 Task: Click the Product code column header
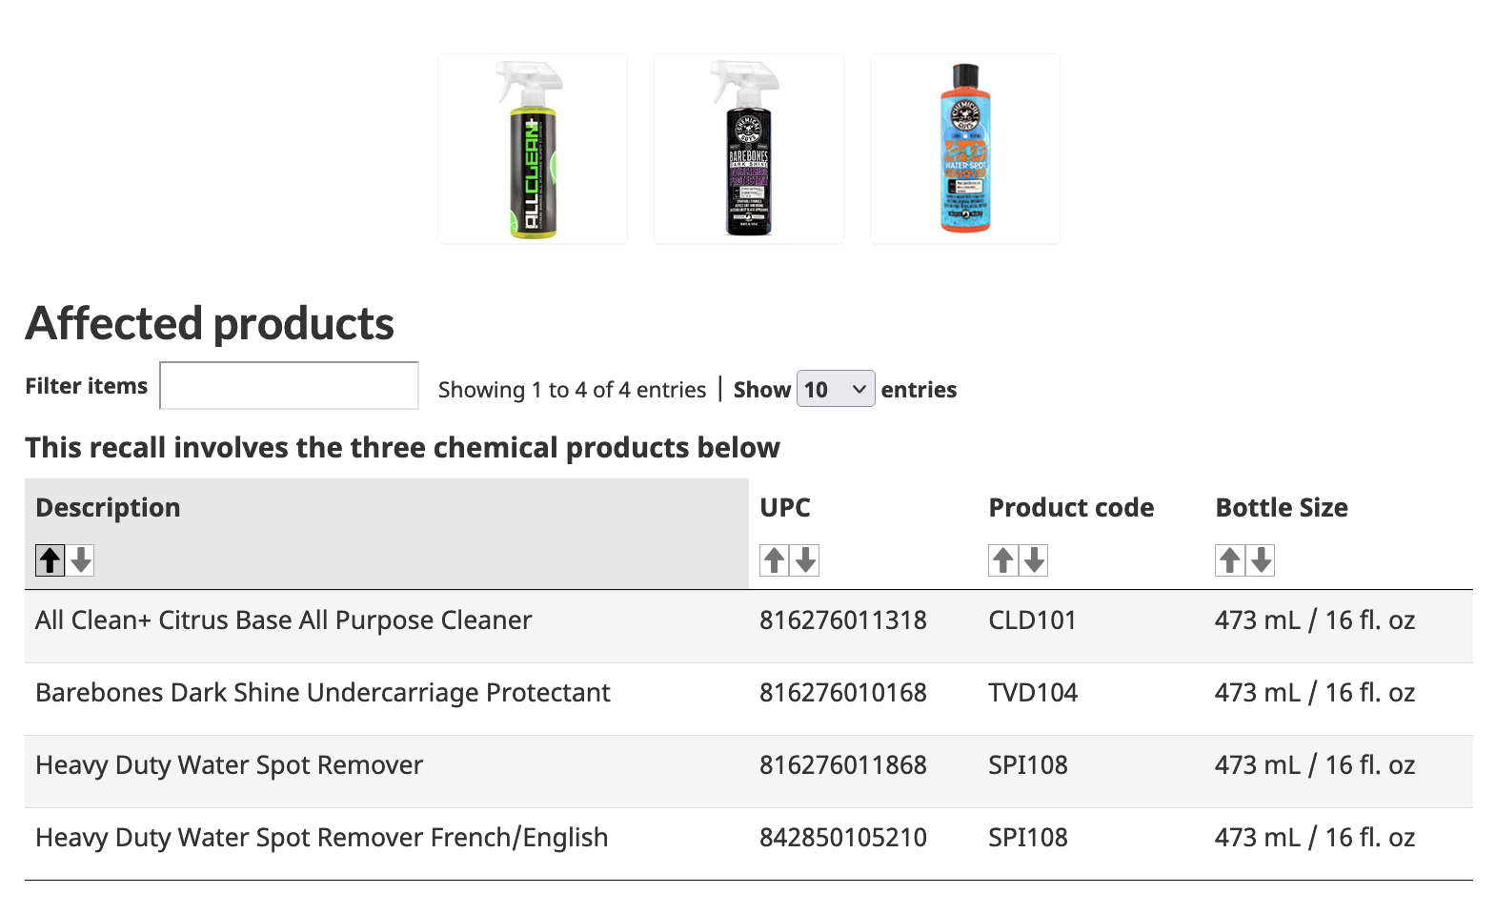tap(1071, 508)
